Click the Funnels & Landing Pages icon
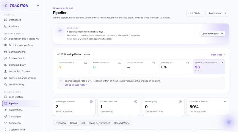 (5, 78)
